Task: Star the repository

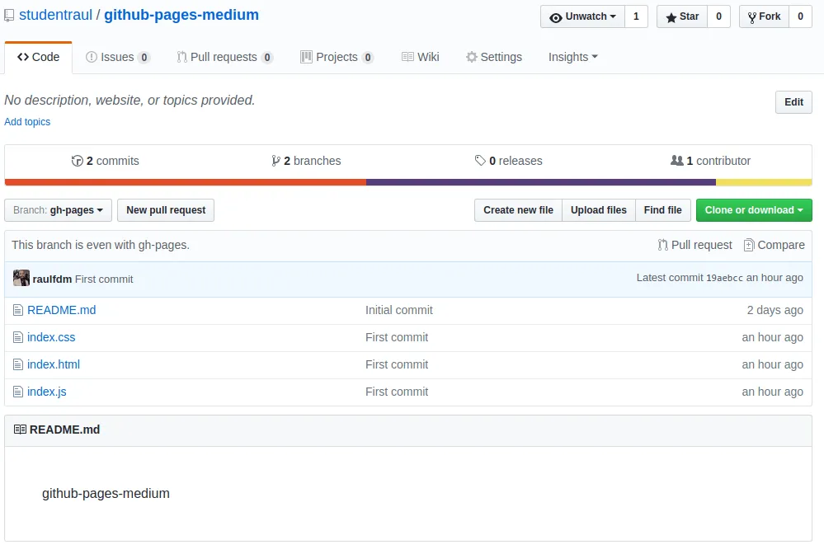Action: click(x=681, y=16)
